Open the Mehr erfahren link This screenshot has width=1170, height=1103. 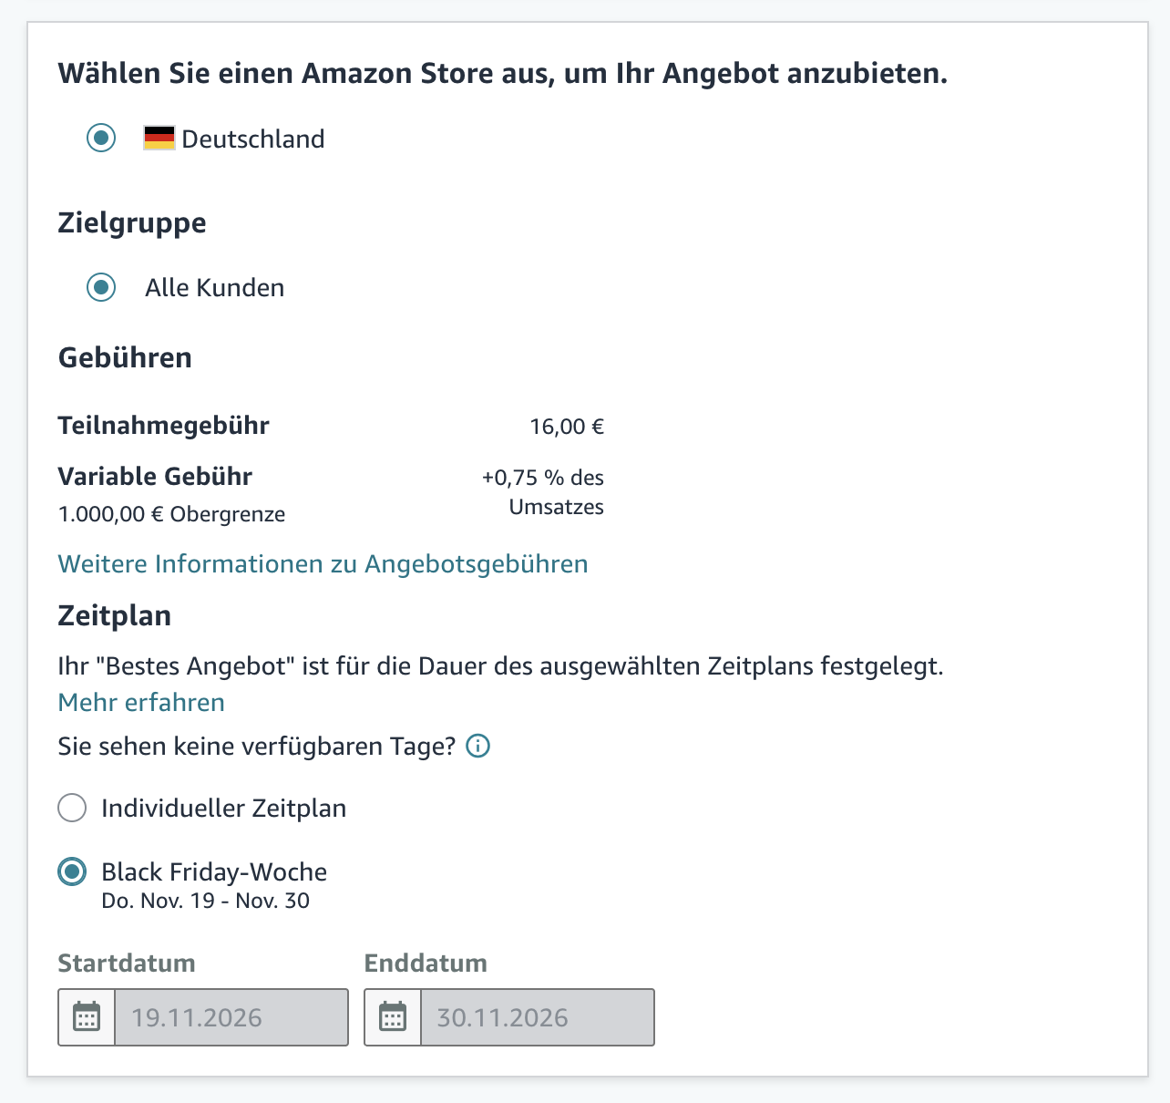[141, 702]
